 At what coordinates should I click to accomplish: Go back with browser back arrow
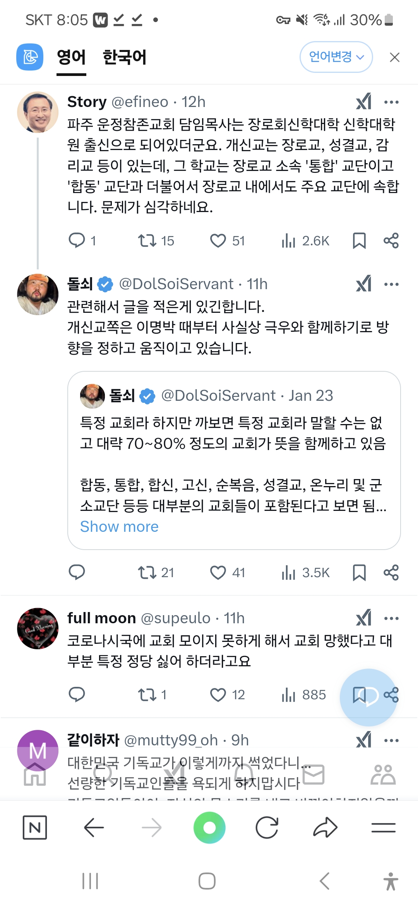coord(94,828)
